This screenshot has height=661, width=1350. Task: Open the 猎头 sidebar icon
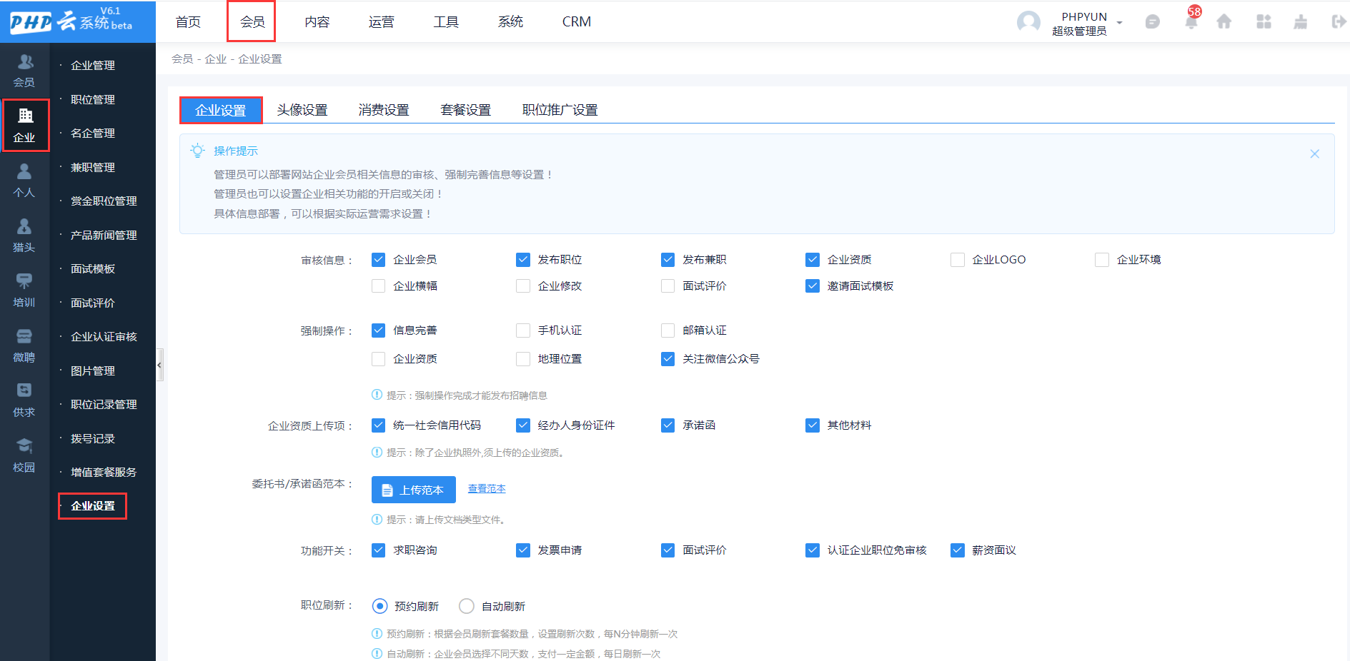[24, 236]
